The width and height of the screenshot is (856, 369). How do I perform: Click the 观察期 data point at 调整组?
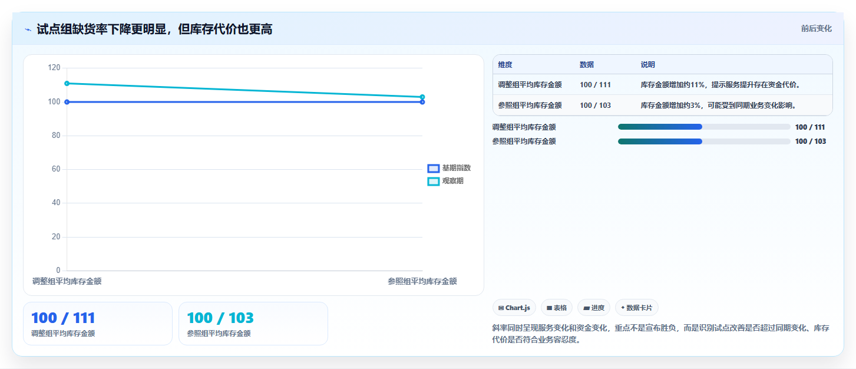tap(67, 83)
